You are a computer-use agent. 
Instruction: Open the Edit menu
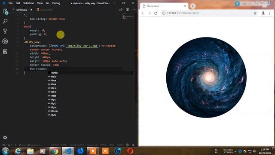[x=18, y=3]
